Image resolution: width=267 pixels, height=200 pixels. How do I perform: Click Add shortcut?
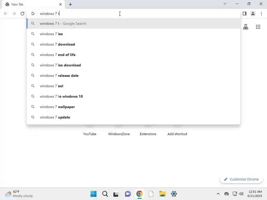pyautogui.click(x=177, y=134)
